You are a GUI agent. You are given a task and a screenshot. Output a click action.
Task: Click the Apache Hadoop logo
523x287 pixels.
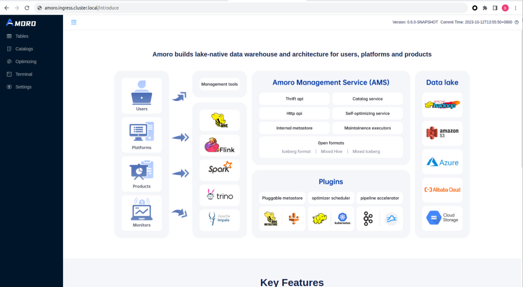pyautogui.click(x=442, y=105)
